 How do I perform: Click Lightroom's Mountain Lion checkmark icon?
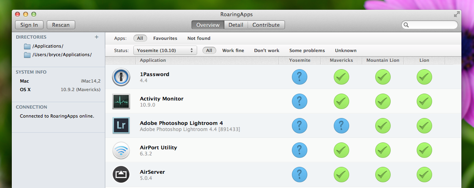point(383,126)
